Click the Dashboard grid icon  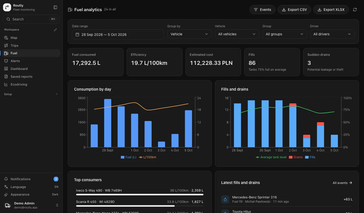tap(6, 69)
